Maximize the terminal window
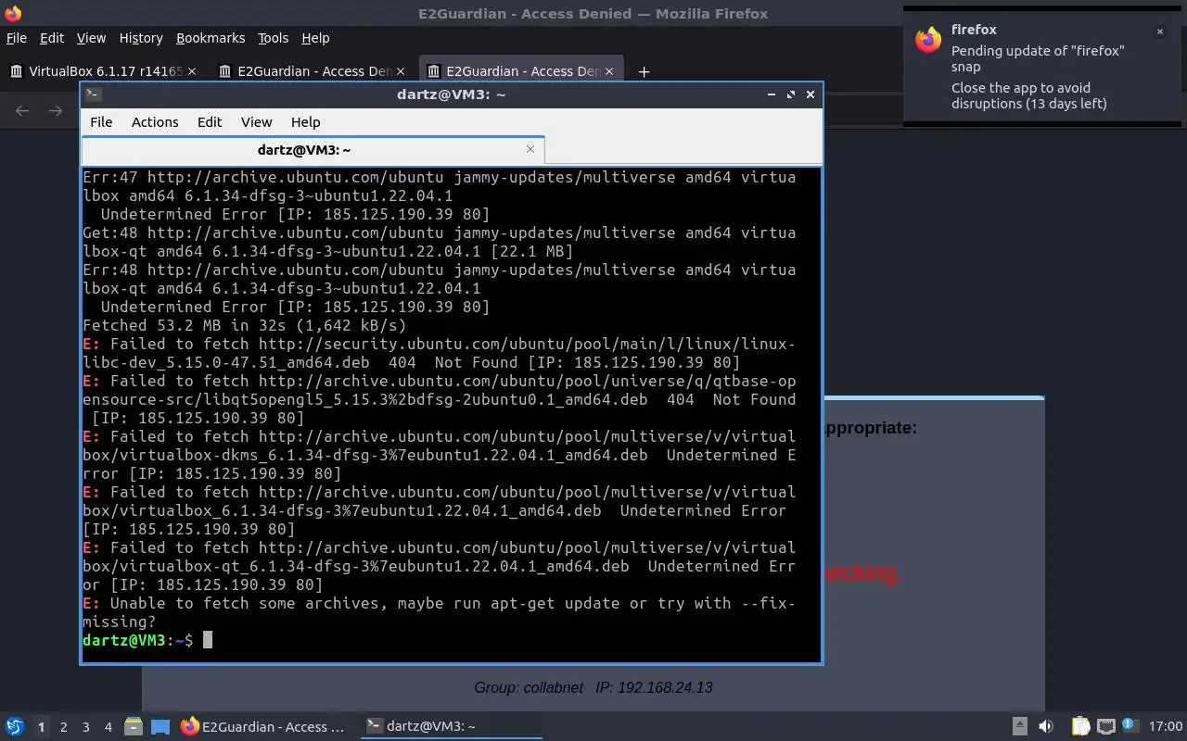This screenshot has height=741, width=1187. [x=791, y=94]
